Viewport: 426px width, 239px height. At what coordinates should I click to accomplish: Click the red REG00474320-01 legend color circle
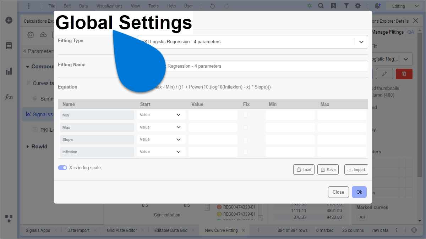click(x=219, y=207)
